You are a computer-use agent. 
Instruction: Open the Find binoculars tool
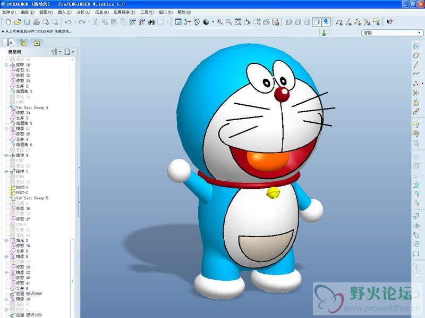(151, 22)
